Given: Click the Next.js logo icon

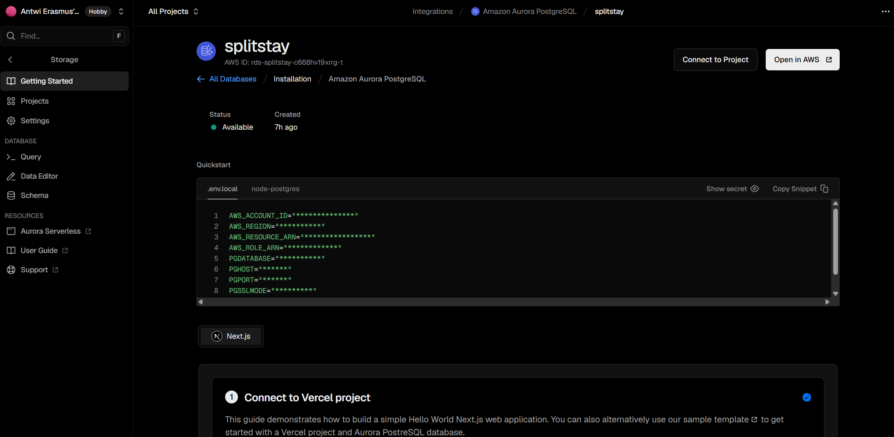Looking at the screenshot, I should point(217,336).
